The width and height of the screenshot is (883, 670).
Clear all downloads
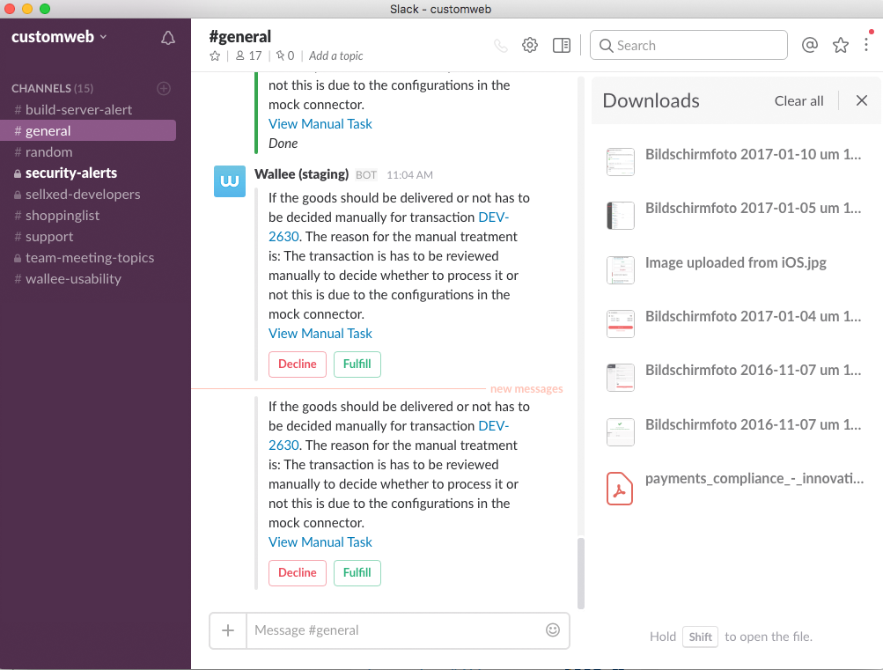point(798,100)
